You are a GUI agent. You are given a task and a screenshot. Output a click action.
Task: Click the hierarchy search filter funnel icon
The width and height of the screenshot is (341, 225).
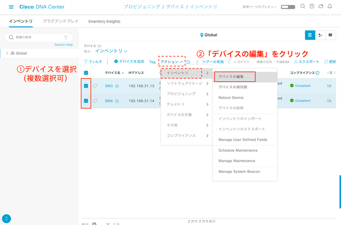tap(66, 38)
